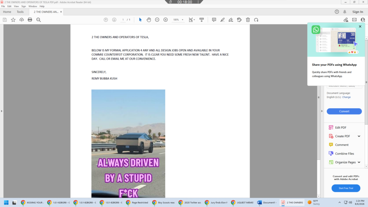Screen dimensions: 368x207
Task: Switch to the Home tab
Action: pos(7,12)
